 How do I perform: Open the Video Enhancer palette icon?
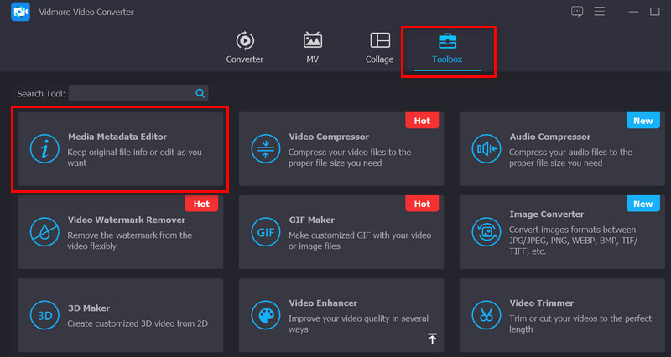click(x=265, y=314)
